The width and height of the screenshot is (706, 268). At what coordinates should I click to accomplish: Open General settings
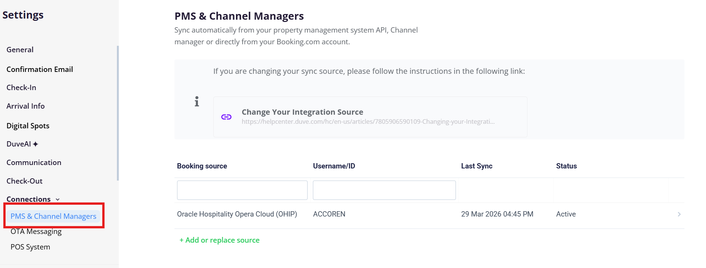pos(20,50)
